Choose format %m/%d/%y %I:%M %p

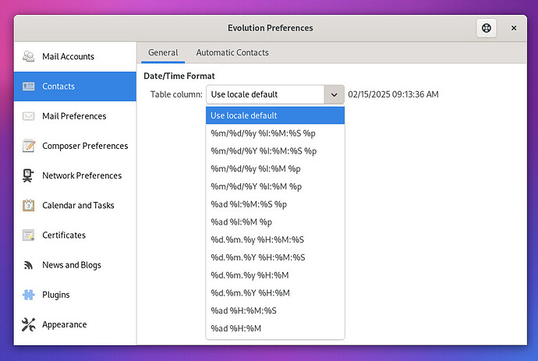275,169
